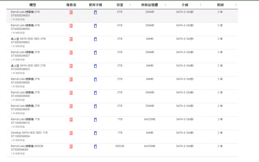Screen dimensions: 259x162
Task: Click 2 年 warranty in ST6000DM003 row
Action: (220, 12)
